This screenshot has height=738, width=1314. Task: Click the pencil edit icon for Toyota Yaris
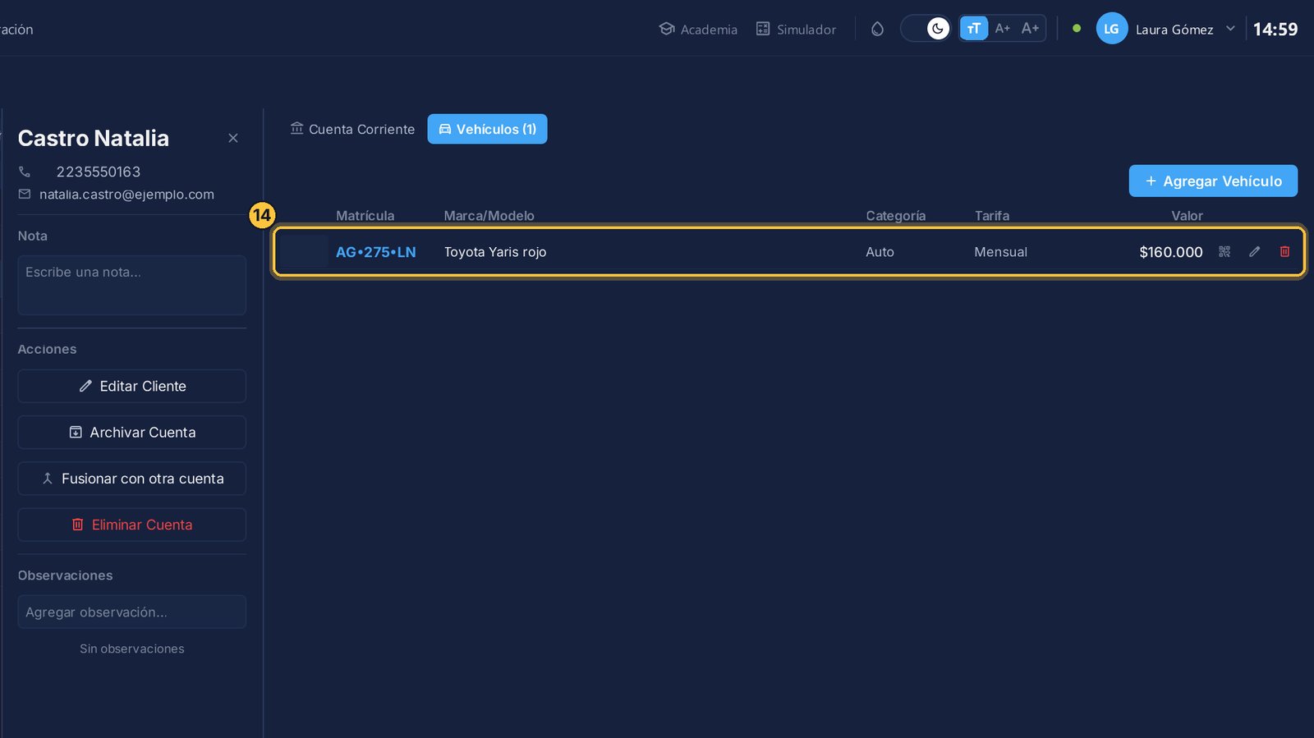tap(1254, 252)
